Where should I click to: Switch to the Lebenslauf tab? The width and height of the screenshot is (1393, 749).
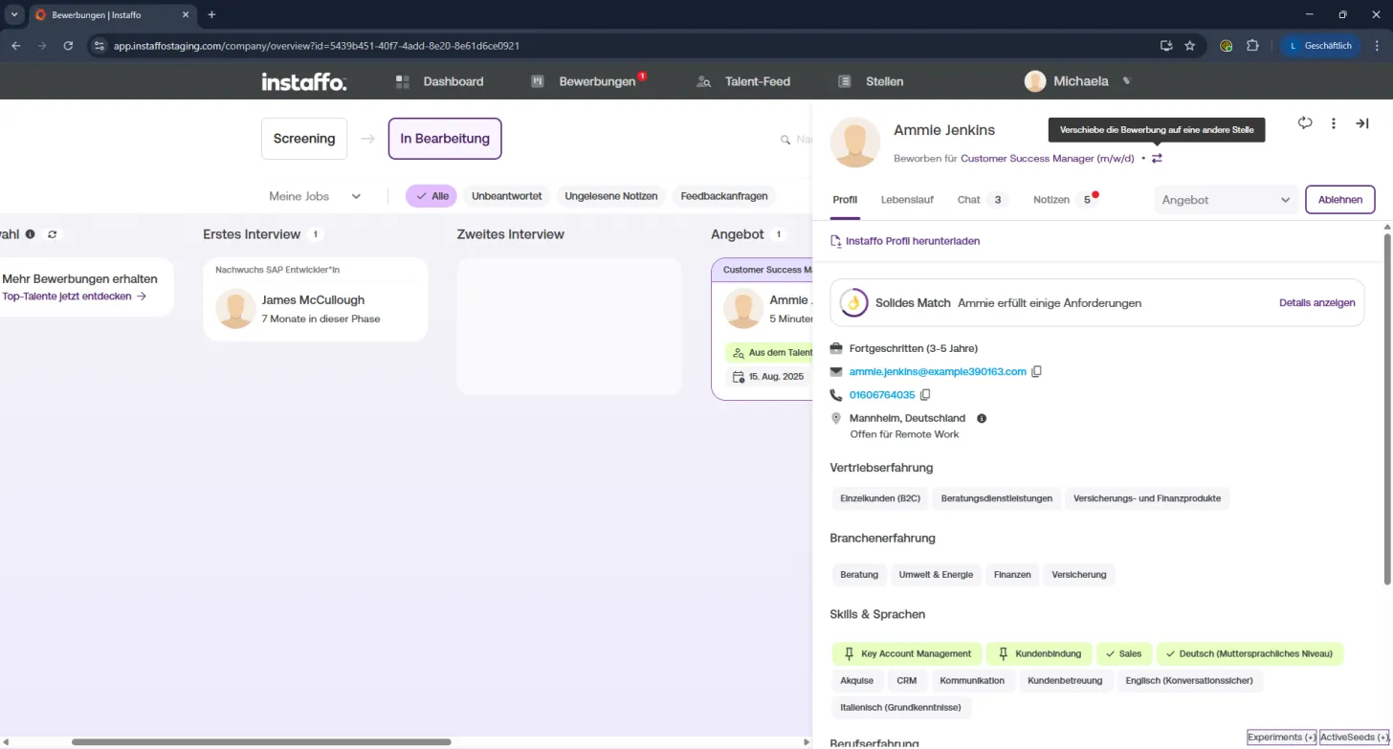[907, 200]
